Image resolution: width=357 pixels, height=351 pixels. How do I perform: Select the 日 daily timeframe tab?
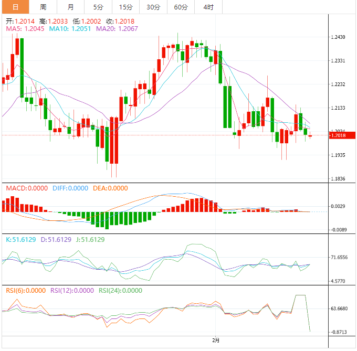(15, 7)
